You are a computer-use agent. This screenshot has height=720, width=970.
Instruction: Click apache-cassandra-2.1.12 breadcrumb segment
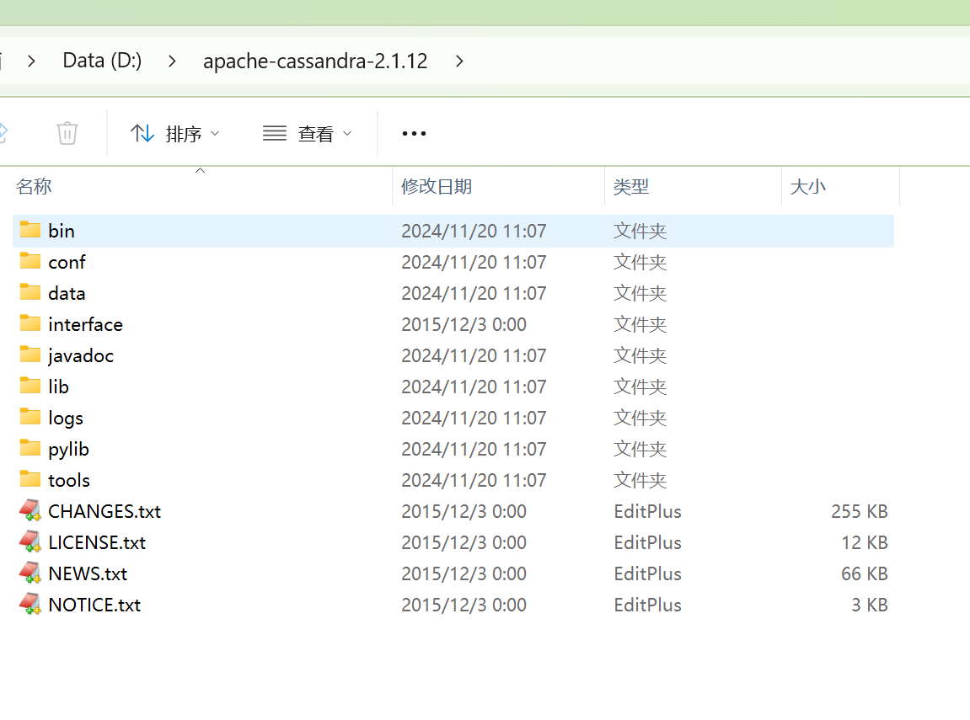point(315,61)
